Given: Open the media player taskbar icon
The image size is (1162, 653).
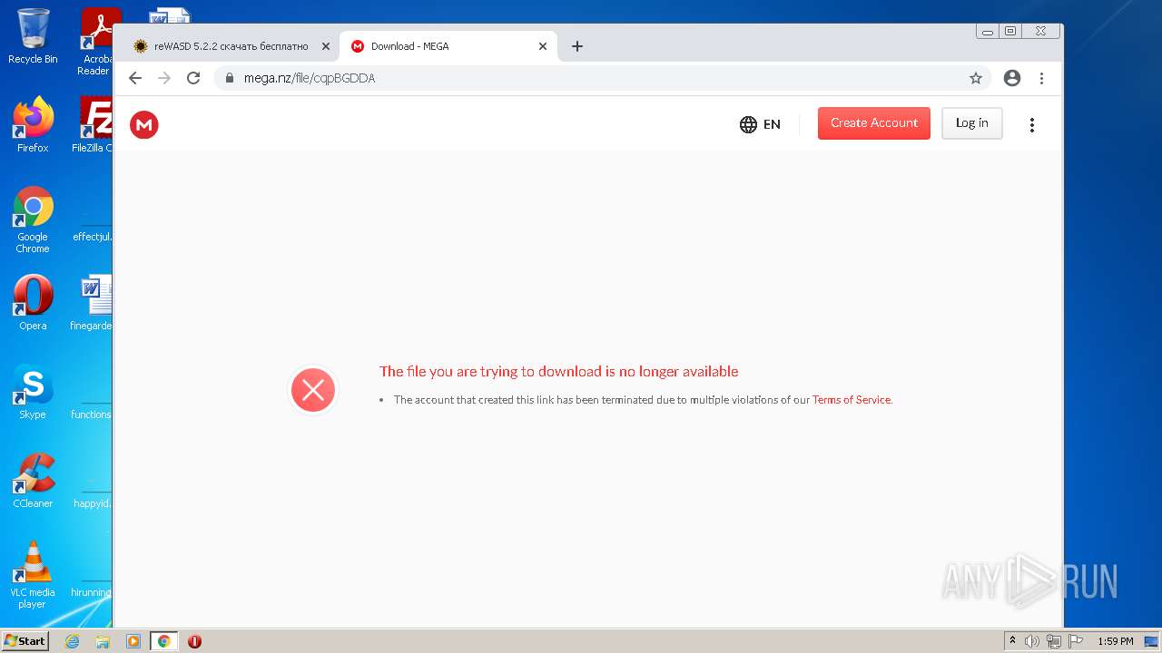Looking at the screenshot, I should (133, 641).
